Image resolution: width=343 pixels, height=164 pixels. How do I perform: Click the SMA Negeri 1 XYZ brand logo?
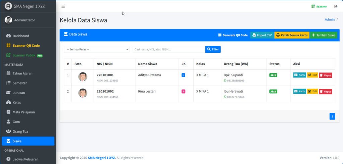click(8, 6)
